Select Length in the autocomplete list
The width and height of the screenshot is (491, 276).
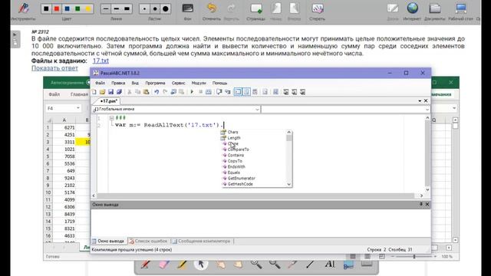(234, 138)
